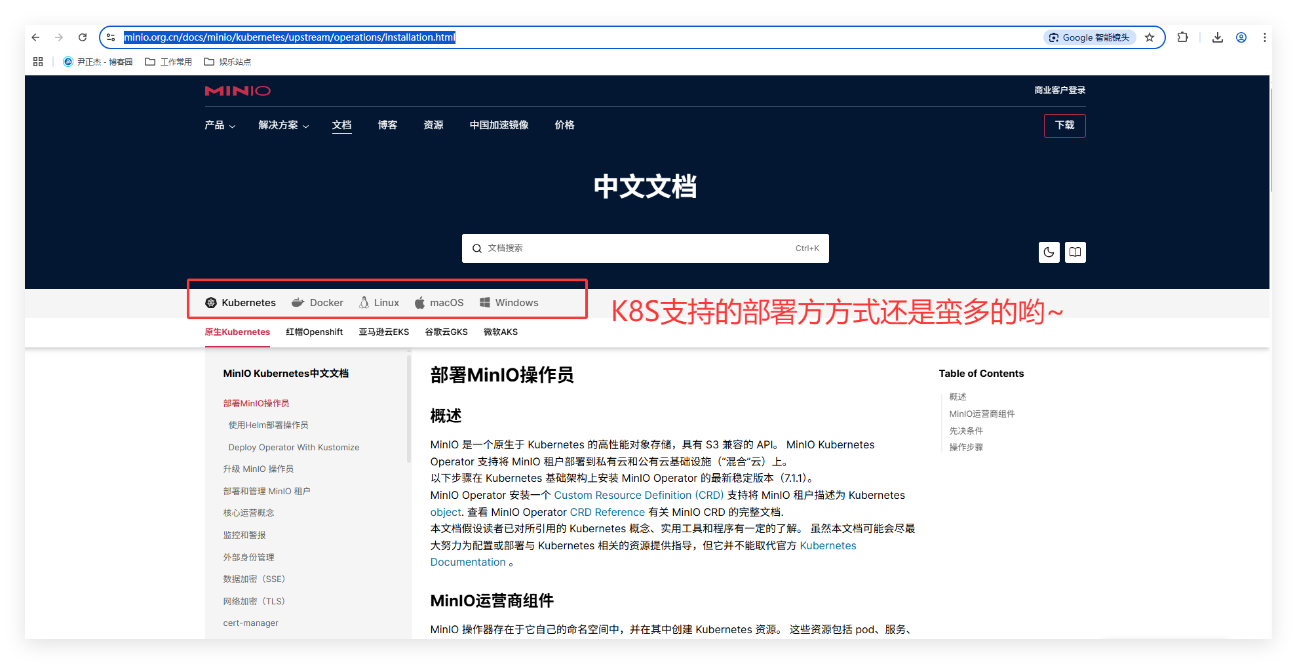Screen dimensions: 1297x664
Task: Open the reading book icon beside search
Action: tap(1075, 252)
